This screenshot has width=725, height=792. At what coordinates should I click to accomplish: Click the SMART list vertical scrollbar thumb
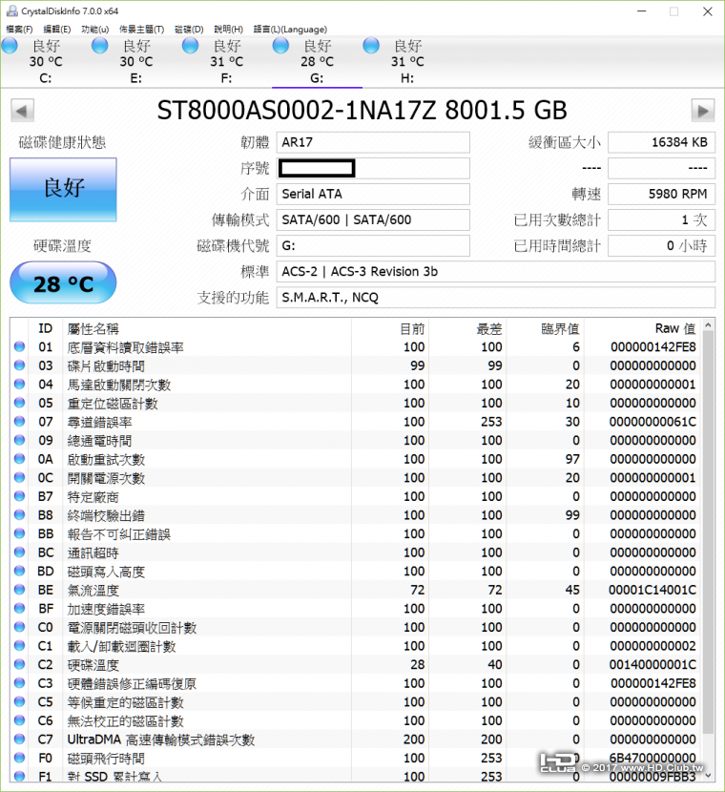(708, 532)
